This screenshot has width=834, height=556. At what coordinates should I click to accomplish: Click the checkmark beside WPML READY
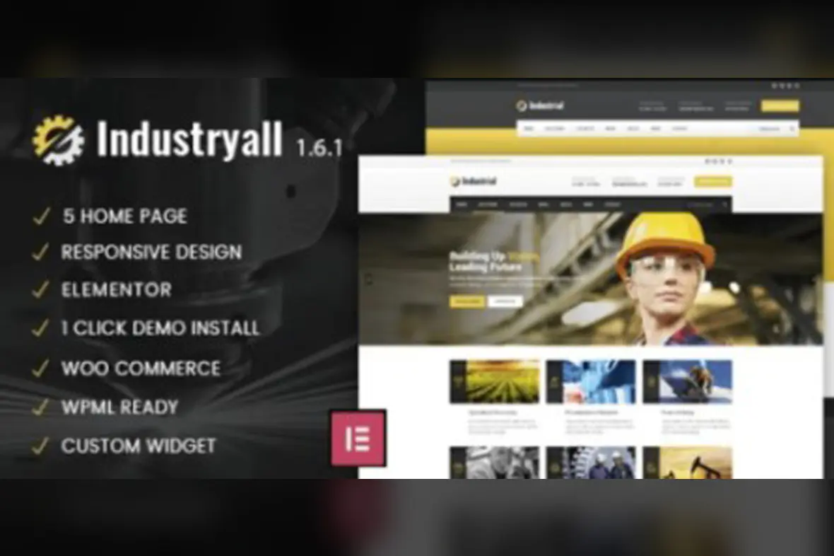pyautogui.click(x=42, y=407)
